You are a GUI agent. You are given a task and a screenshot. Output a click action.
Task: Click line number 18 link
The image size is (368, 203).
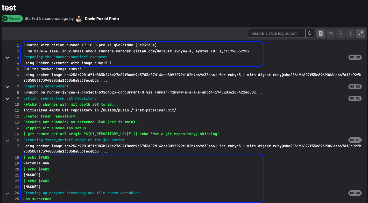(x=17, y=157)
